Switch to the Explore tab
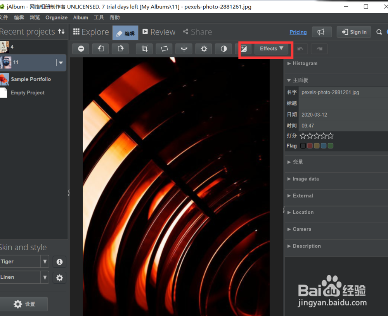This screenshot has width=388, height=316. coord(91,32)
